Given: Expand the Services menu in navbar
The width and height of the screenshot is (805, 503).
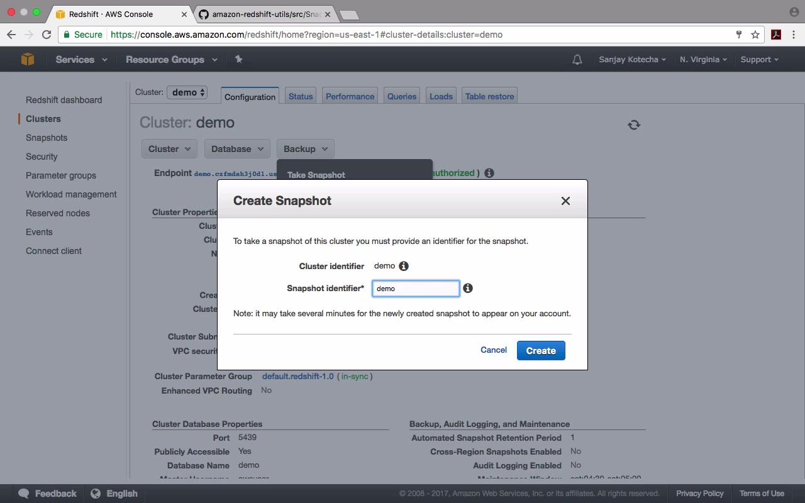Looking at the screenshot, I should click(x=81, y=59).
